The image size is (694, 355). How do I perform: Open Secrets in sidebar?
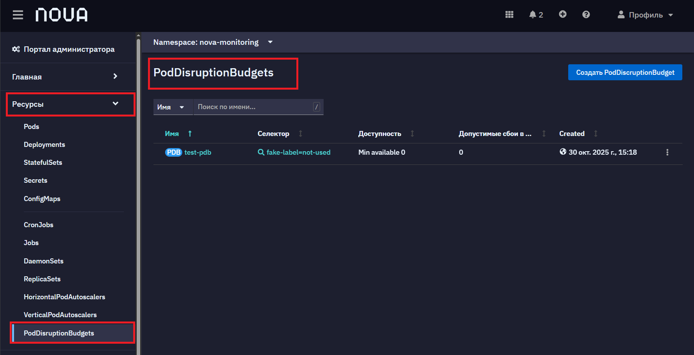coord(35,180)
